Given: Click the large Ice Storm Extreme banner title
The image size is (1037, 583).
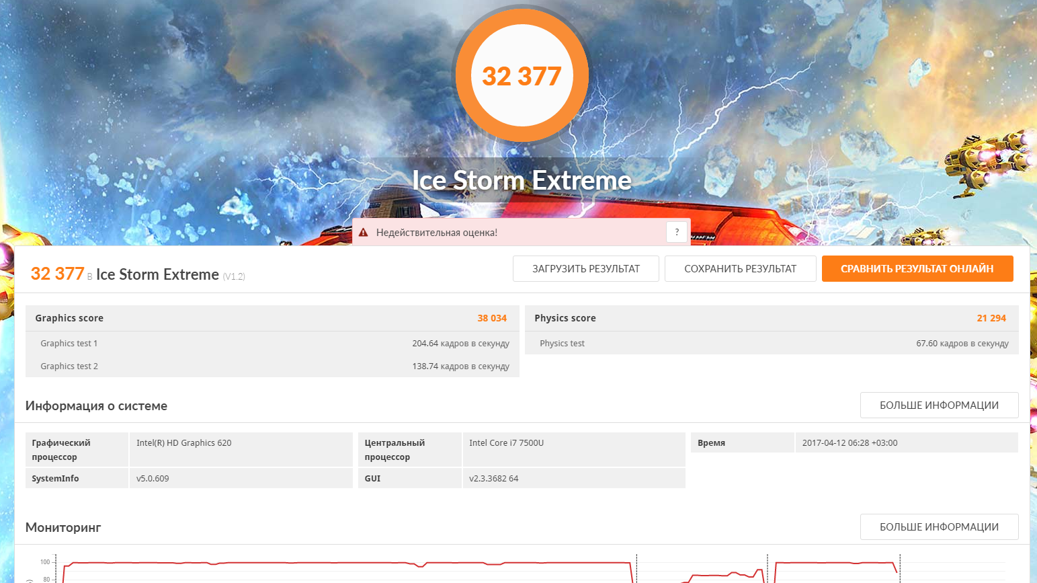Looking at the screenshot, I should pos(522,180).
